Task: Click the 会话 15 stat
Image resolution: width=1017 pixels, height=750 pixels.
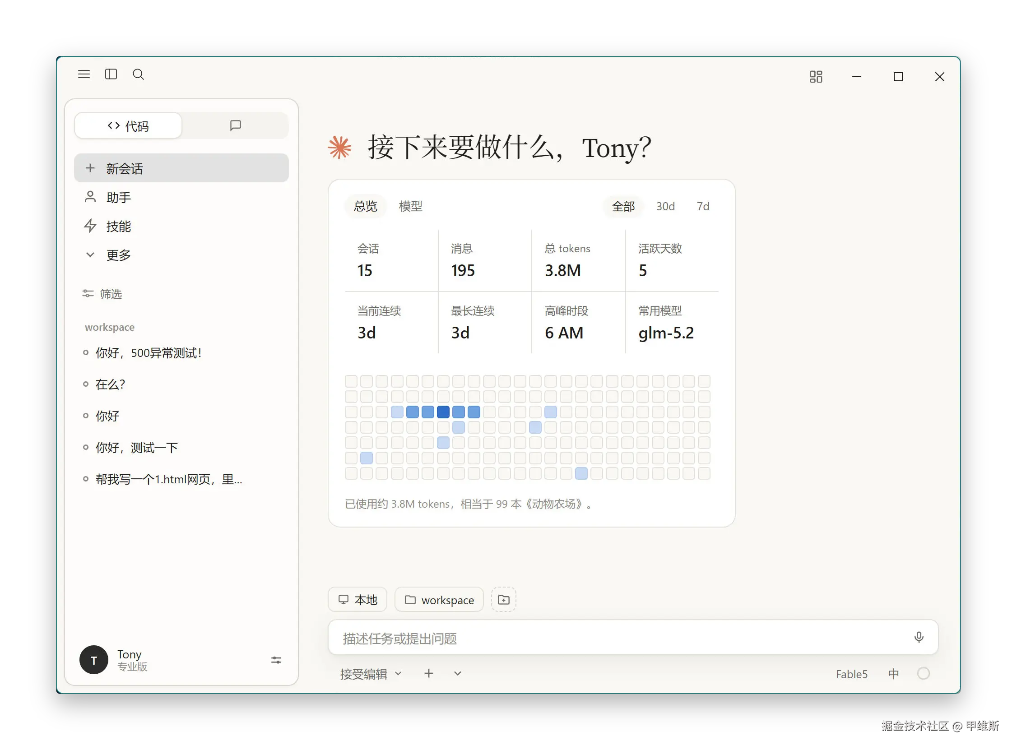Action: (391, 260)
